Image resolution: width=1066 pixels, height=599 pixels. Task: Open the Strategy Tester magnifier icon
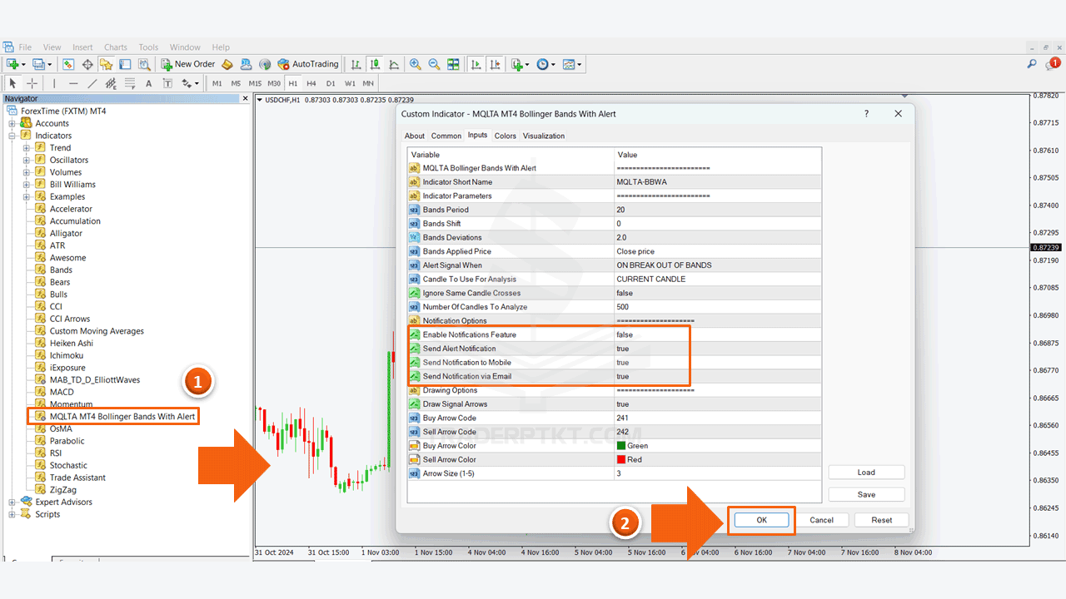[144, 64]
